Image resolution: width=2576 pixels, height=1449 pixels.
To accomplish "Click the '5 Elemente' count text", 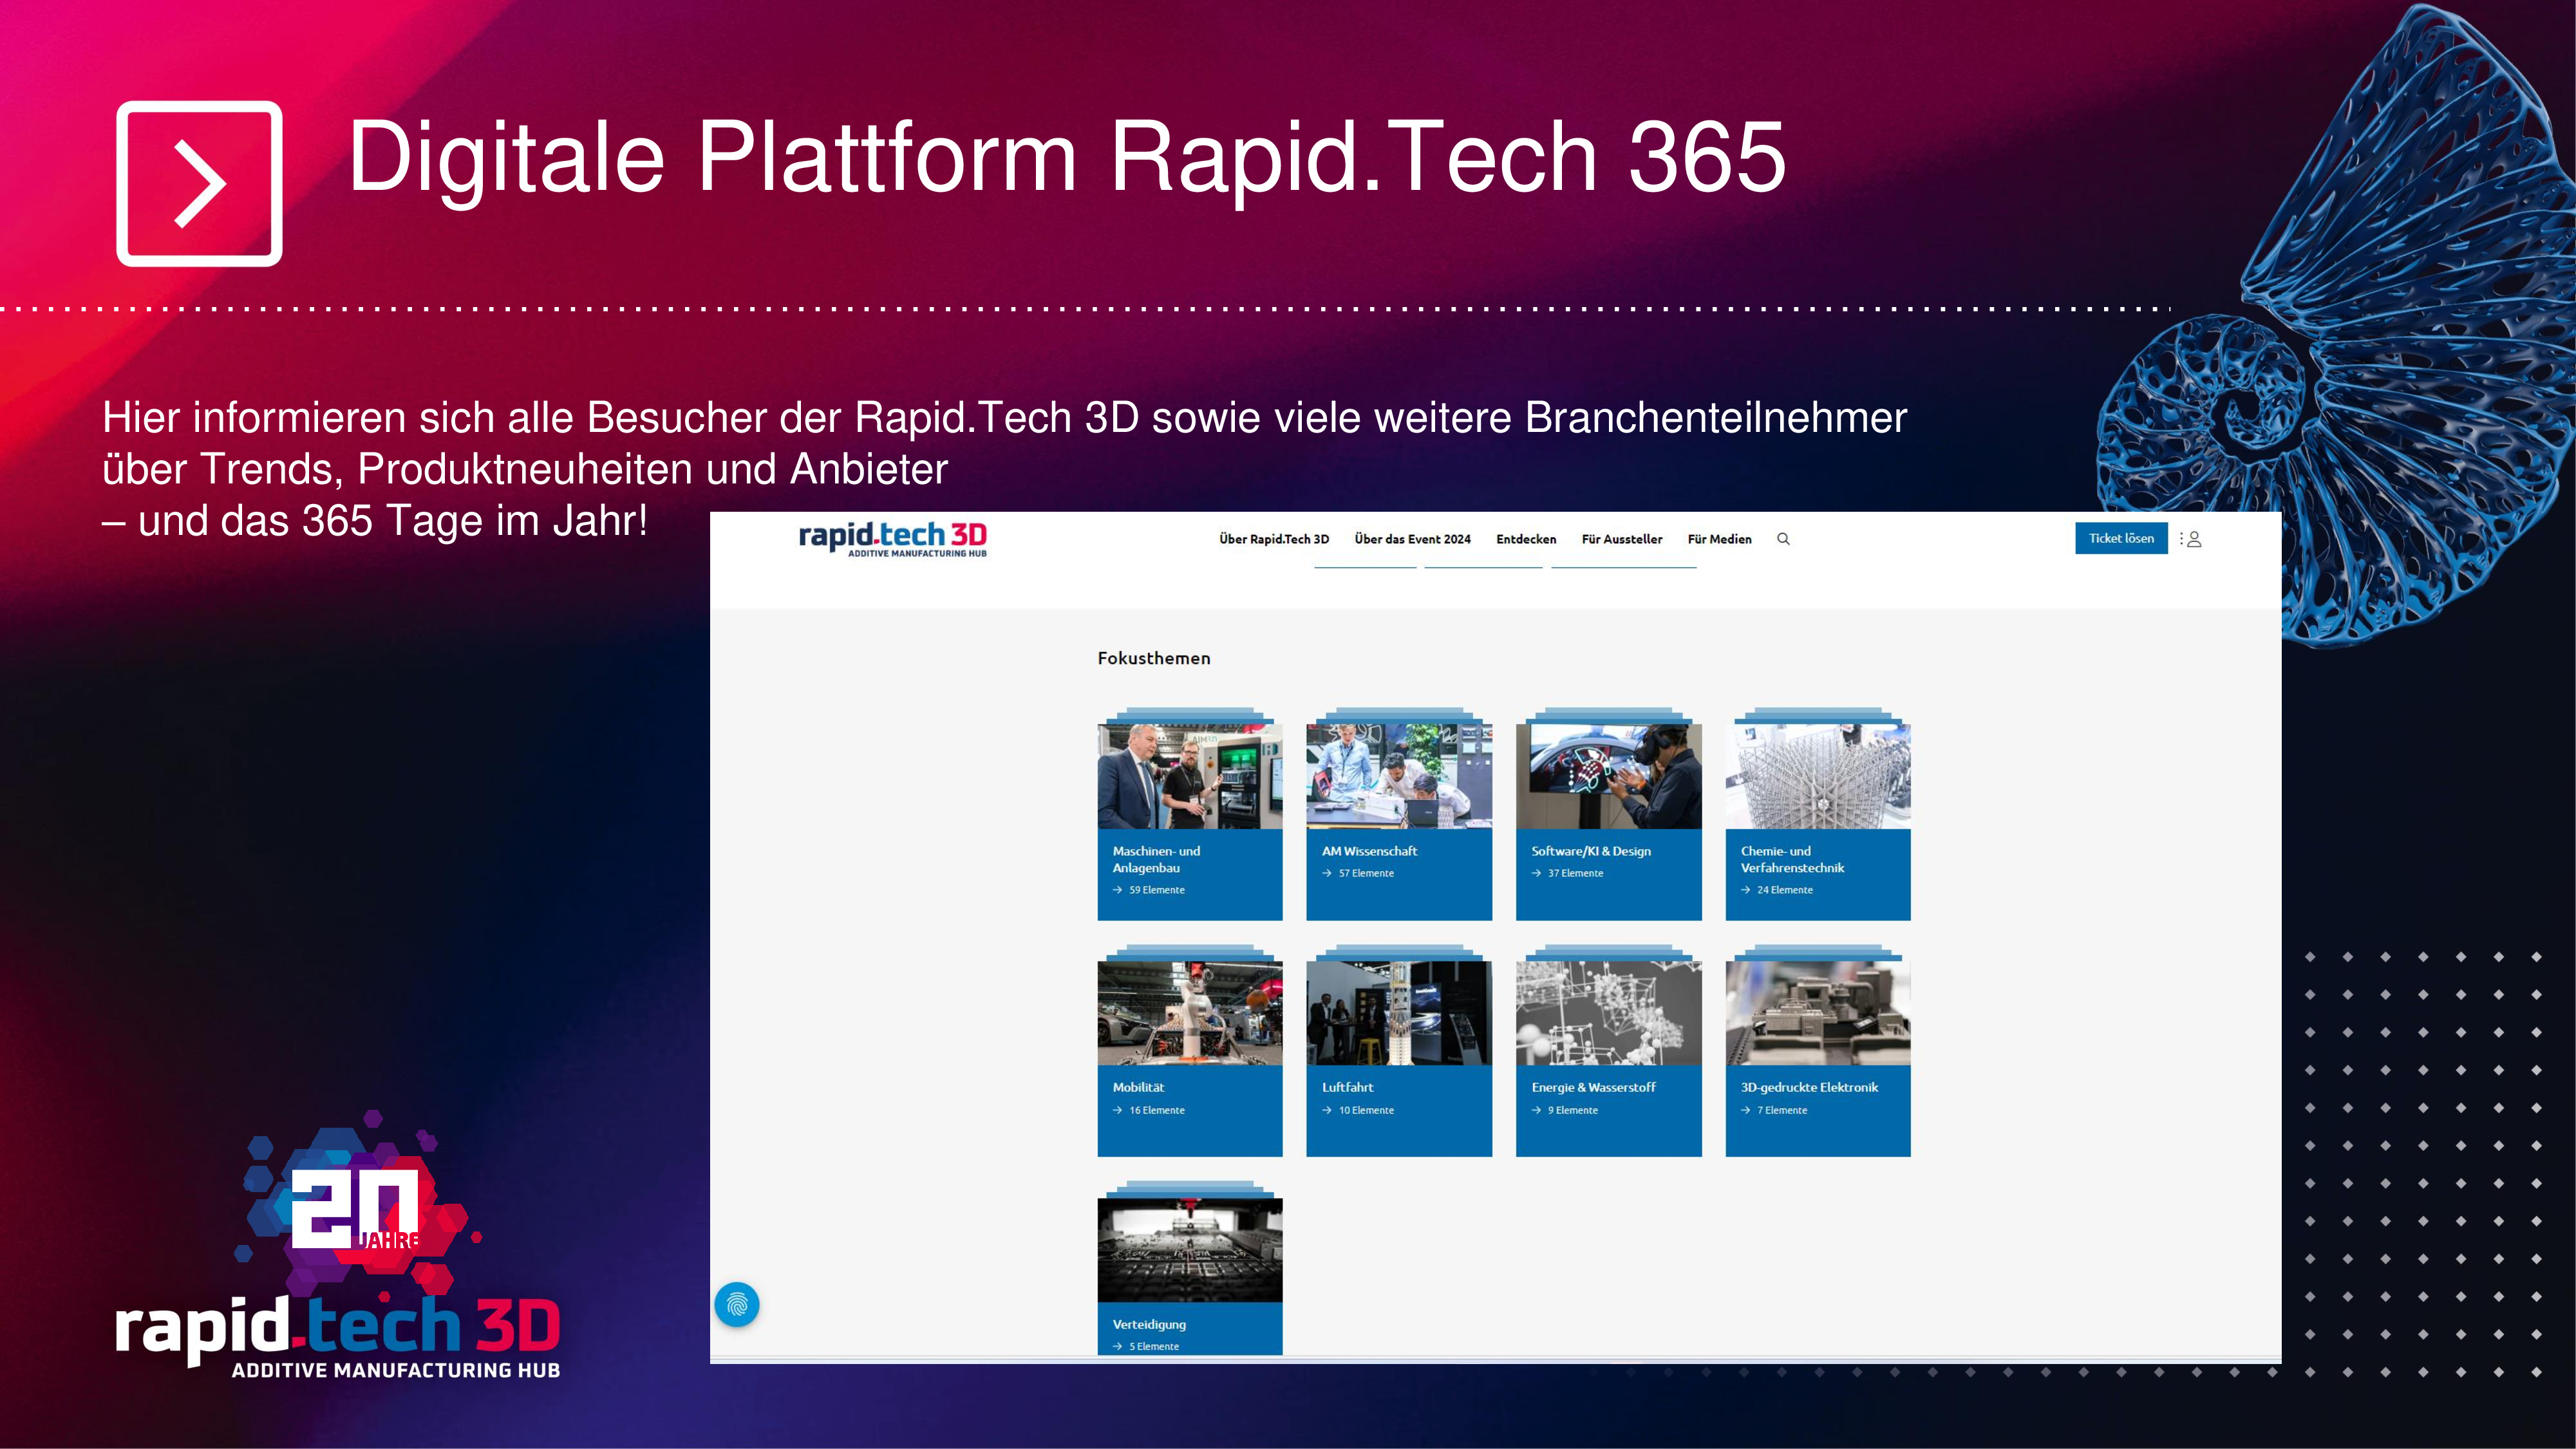I will (1154, 1346).
